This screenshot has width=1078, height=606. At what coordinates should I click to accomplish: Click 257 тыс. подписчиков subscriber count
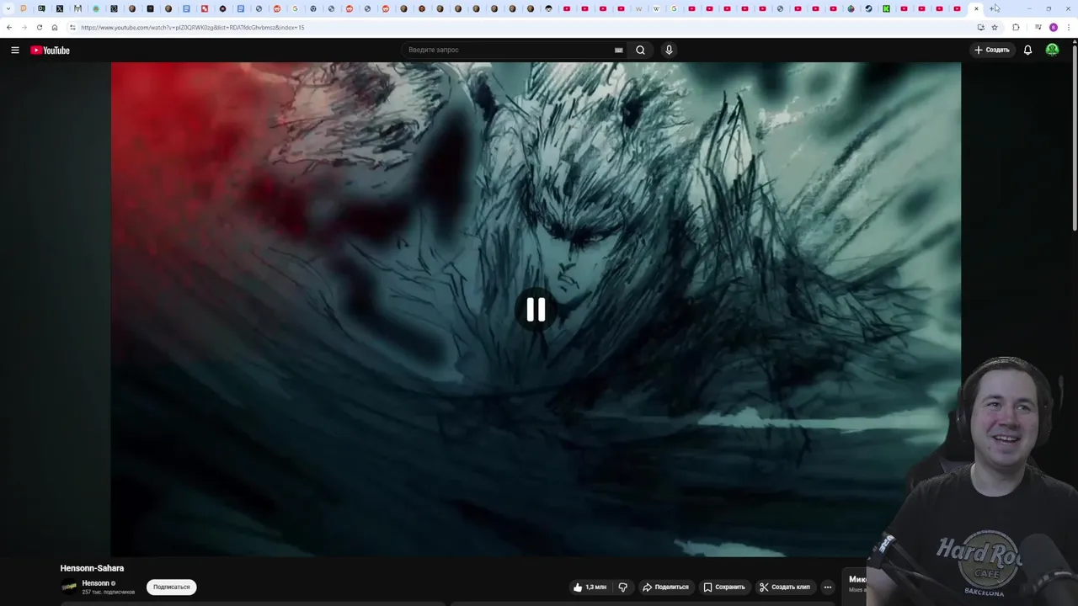click(108, 593)
